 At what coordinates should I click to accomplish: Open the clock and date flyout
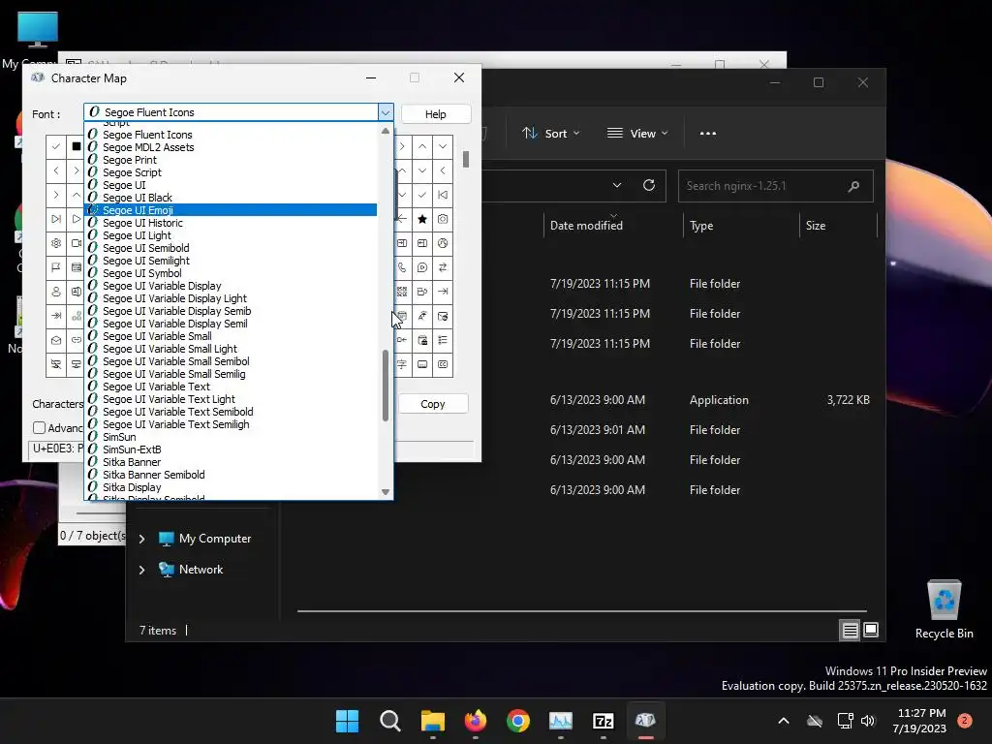(921, 721)
